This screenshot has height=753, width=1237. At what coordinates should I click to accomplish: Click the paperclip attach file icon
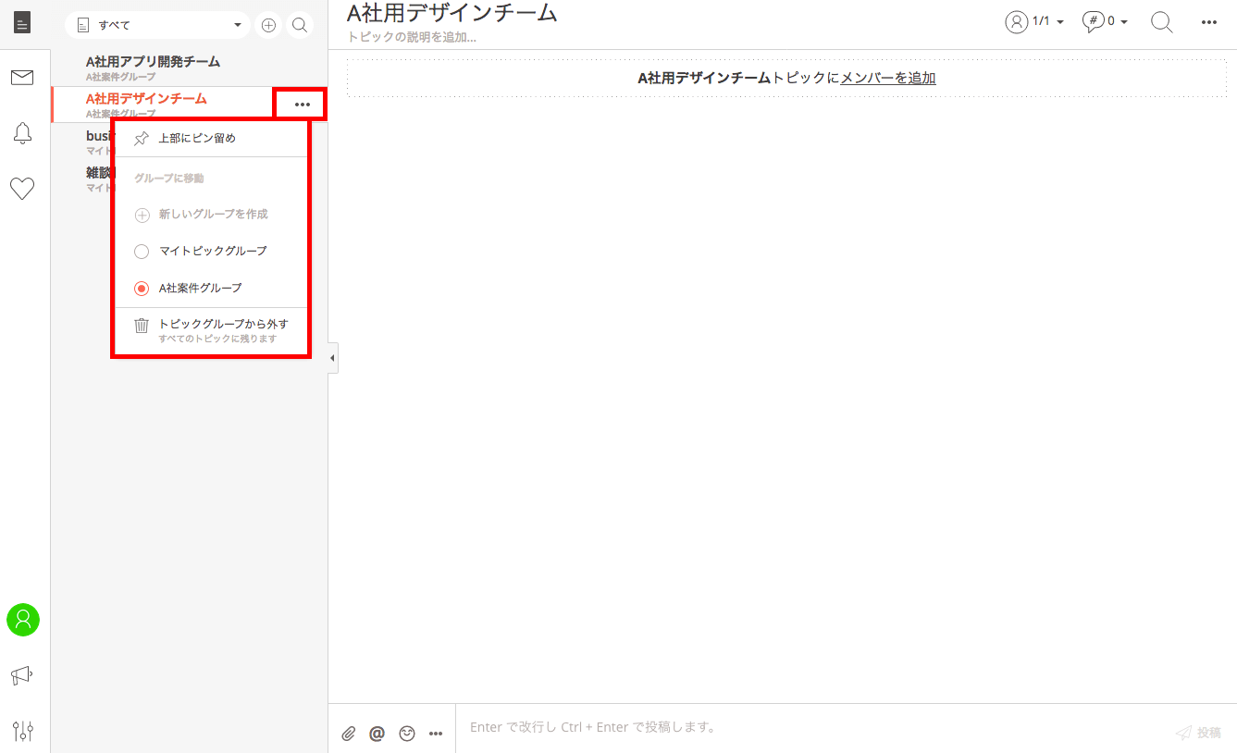tap(348, 734)
